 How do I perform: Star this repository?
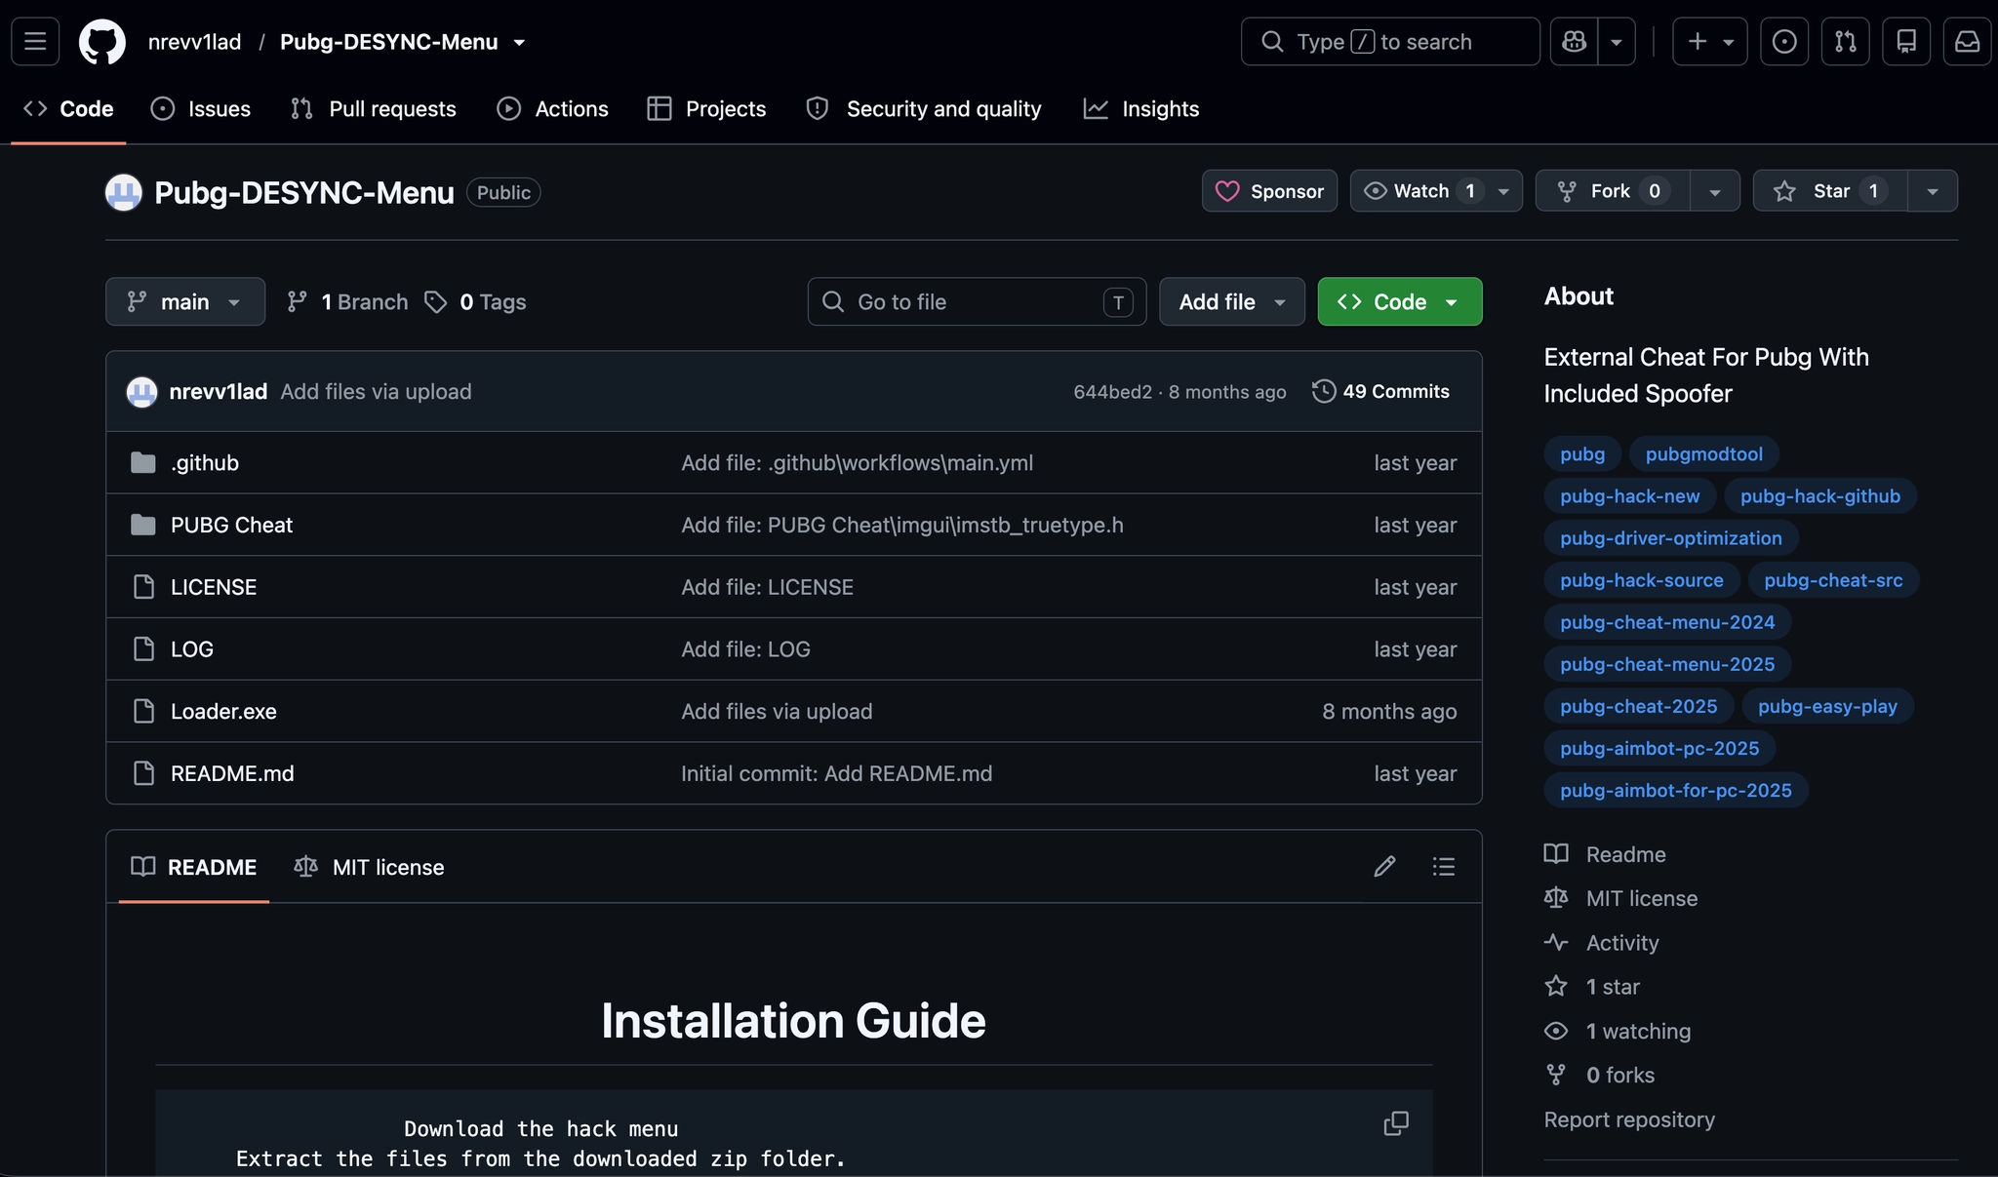(1830, 191)
